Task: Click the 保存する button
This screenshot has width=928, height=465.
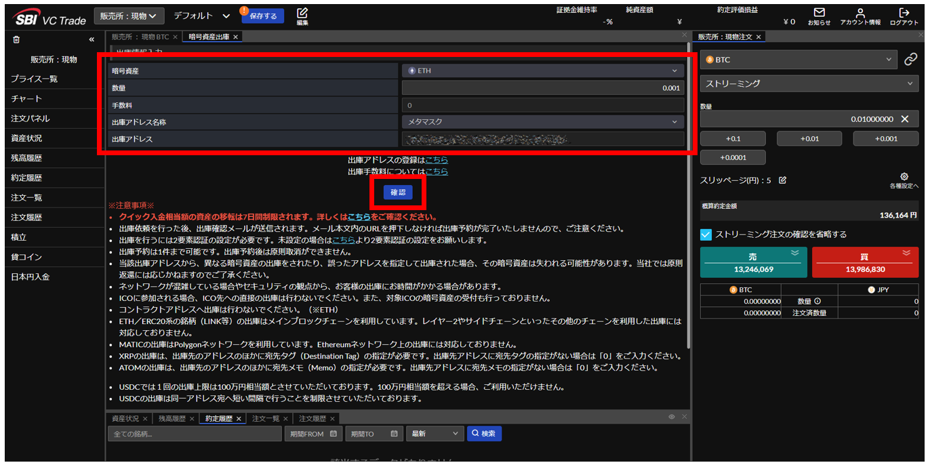Action: (x=263, y=16)
